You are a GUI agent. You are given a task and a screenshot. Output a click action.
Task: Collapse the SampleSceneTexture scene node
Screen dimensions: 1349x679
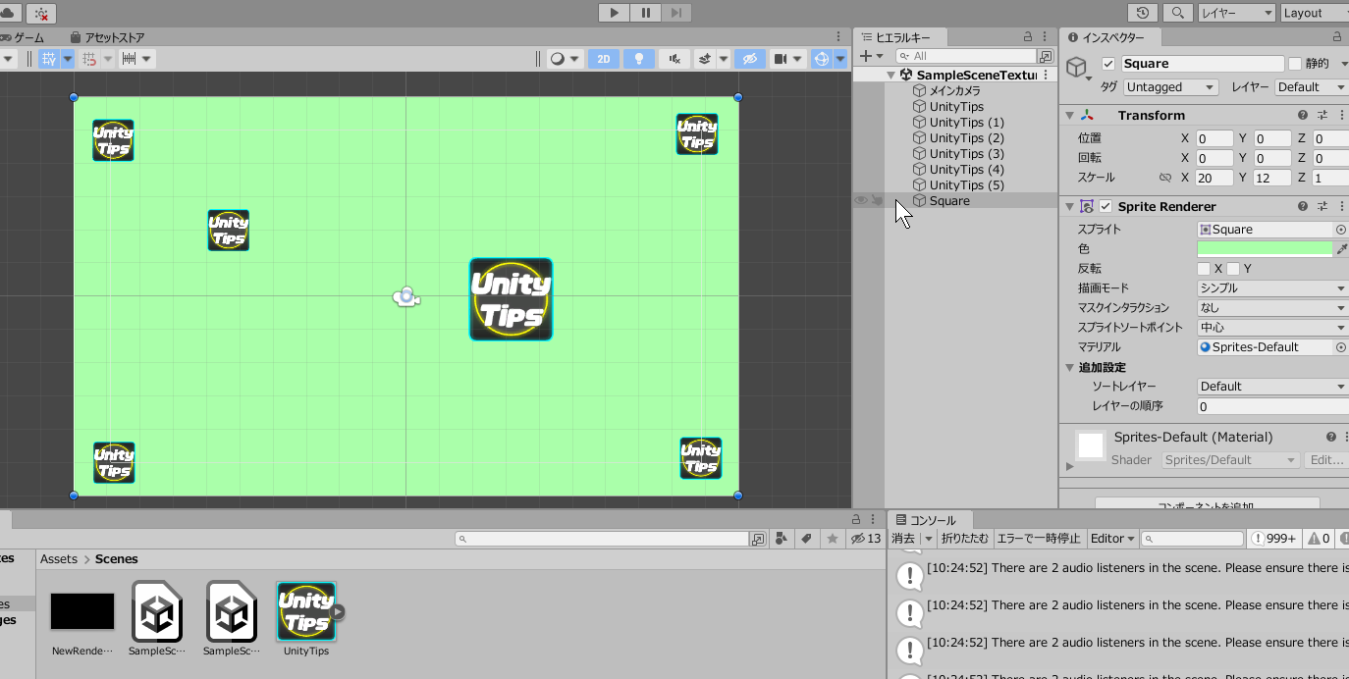pyautogui.click(x=891, y=75)
